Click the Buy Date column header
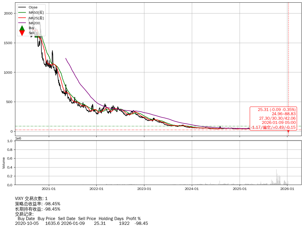The image size is (304, 228). (26, 219)
